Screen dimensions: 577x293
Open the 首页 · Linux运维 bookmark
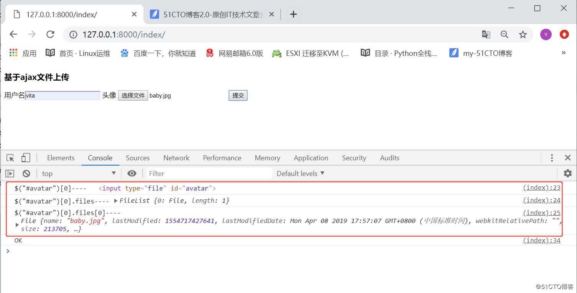(x=78, y=53)
